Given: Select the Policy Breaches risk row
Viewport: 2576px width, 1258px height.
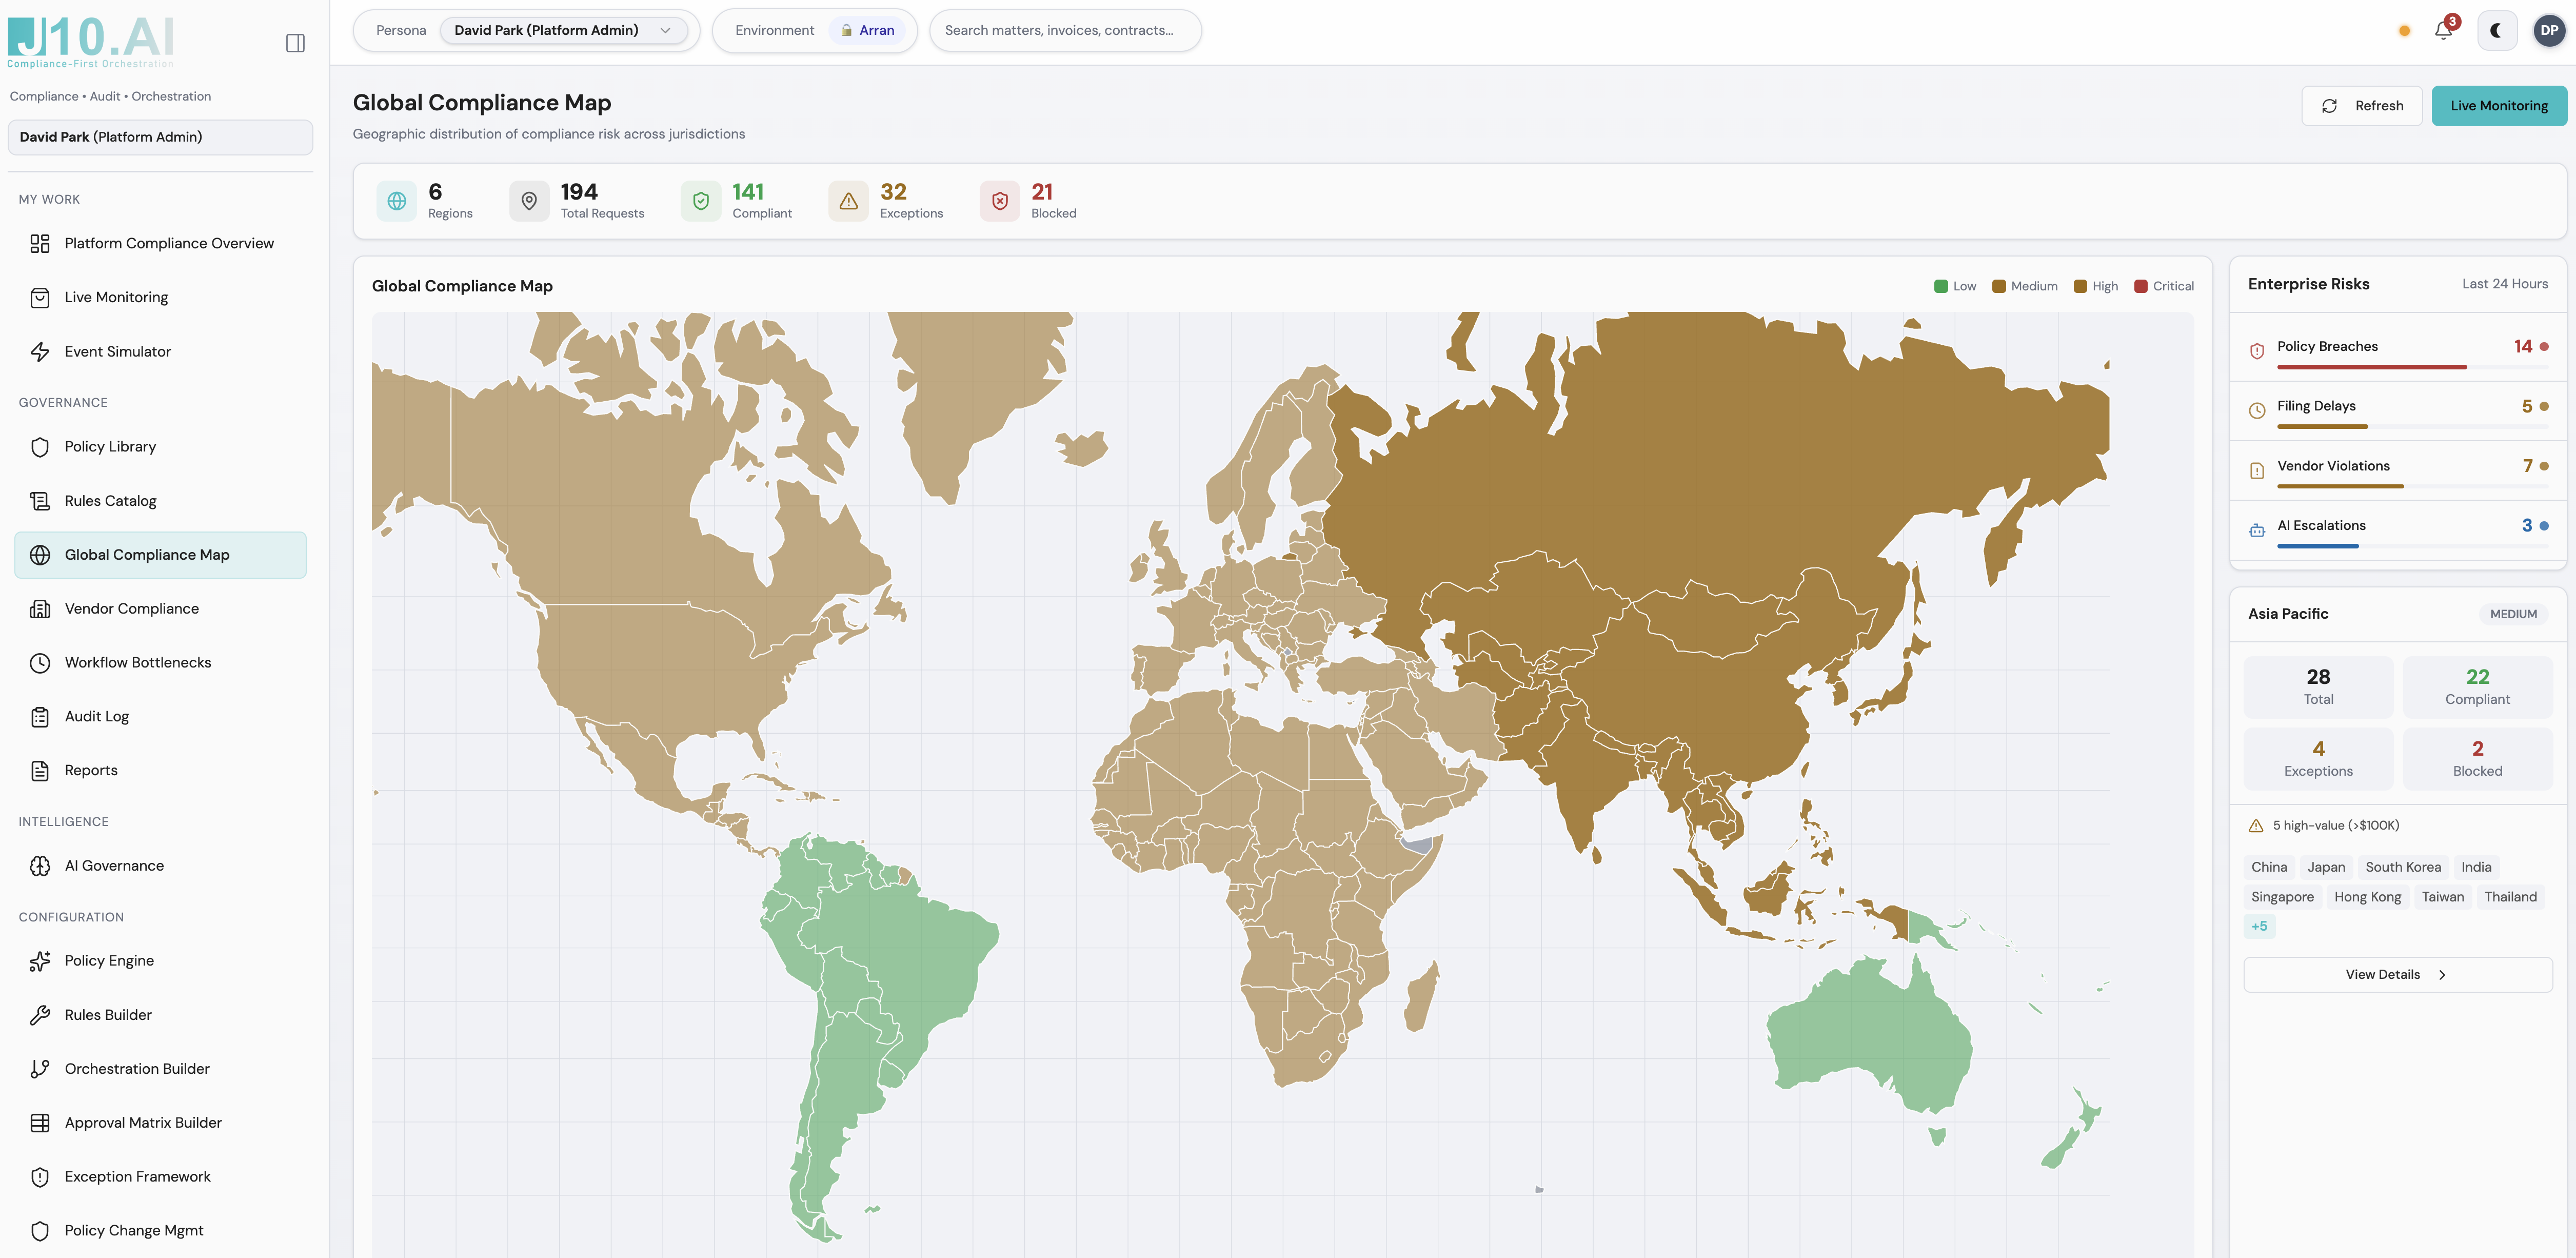Looking at the screenshot, I should 2397,351.
